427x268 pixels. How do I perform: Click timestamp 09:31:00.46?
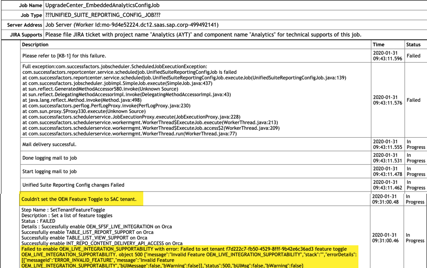(385, 241)
